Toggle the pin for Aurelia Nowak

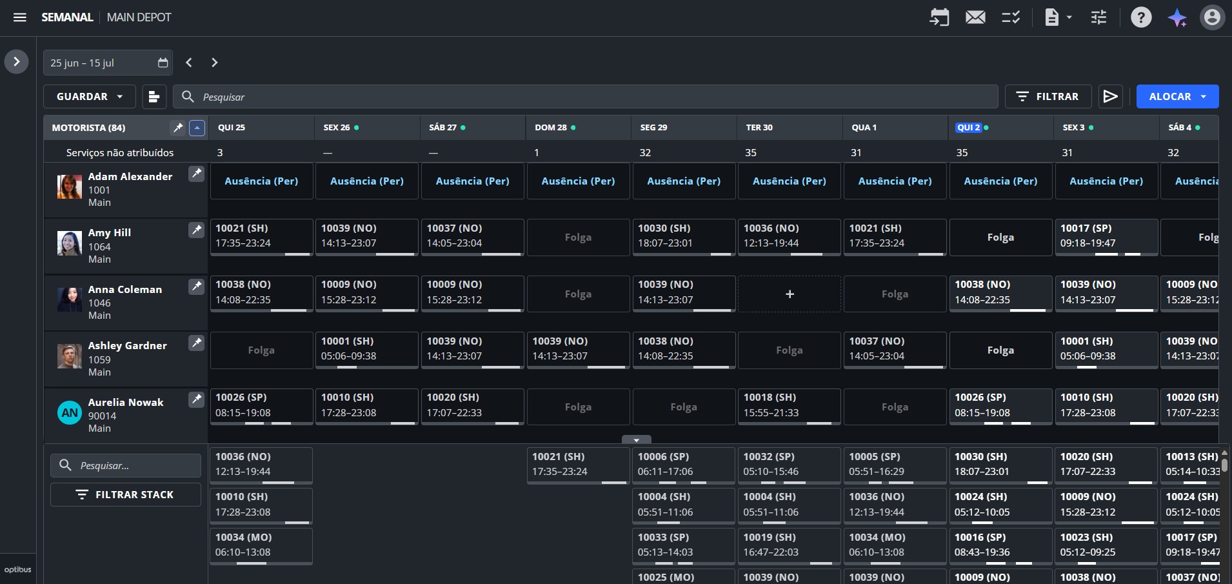point(196,399)
